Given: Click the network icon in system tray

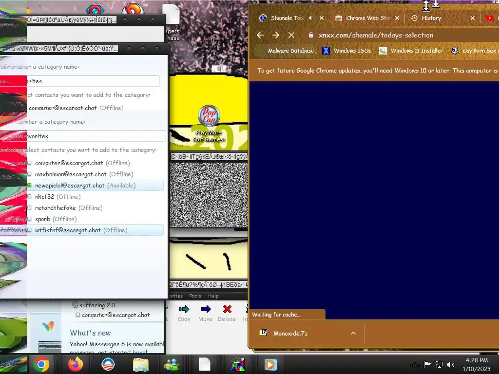Looking at the screenshot, I should [439, 364].
